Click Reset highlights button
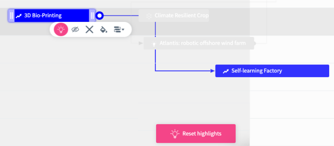Viewport: 334px width, 146px height. click(196, 133)
